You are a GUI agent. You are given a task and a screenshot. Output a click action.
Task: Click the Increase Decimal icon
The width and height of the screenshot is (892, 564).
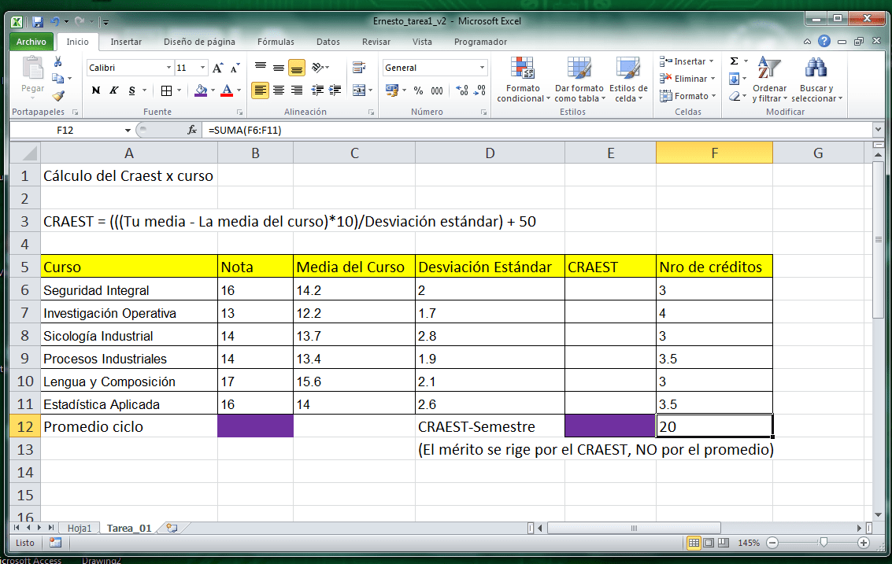pos(462,90)
